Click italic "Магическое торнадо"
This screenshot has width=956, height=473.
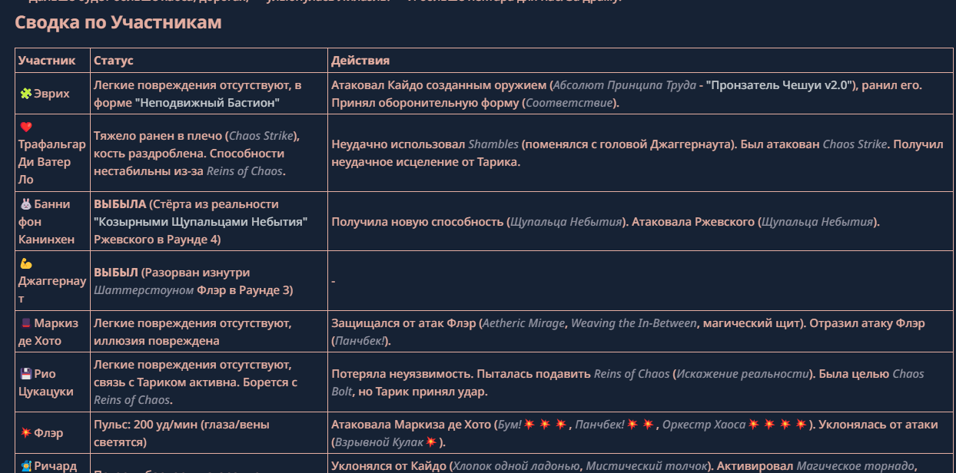pos(855,466)
